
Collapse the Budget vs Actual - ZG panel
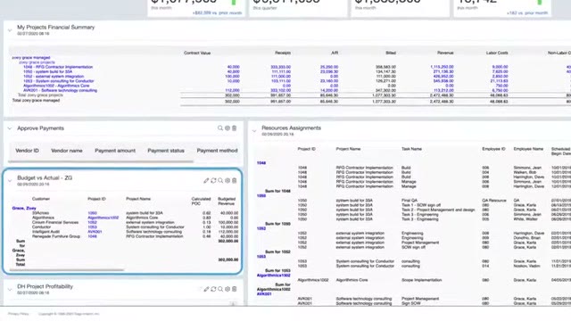(x=10, y=180)
